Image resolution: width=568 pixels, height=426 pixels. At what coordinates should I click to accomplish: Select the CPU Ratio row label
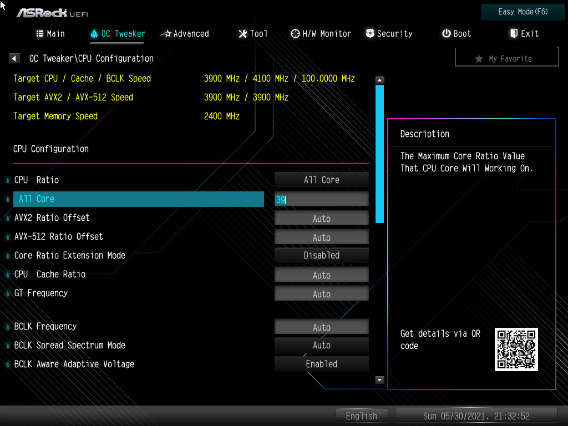[x=37, y=180]
